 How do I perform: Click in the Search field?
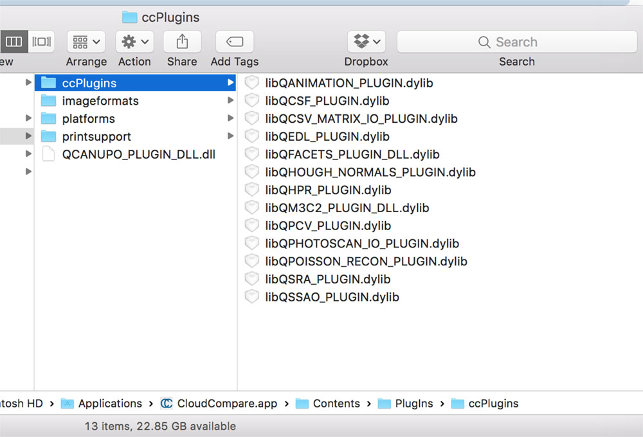pyautogui.click(x=516, y=42)
